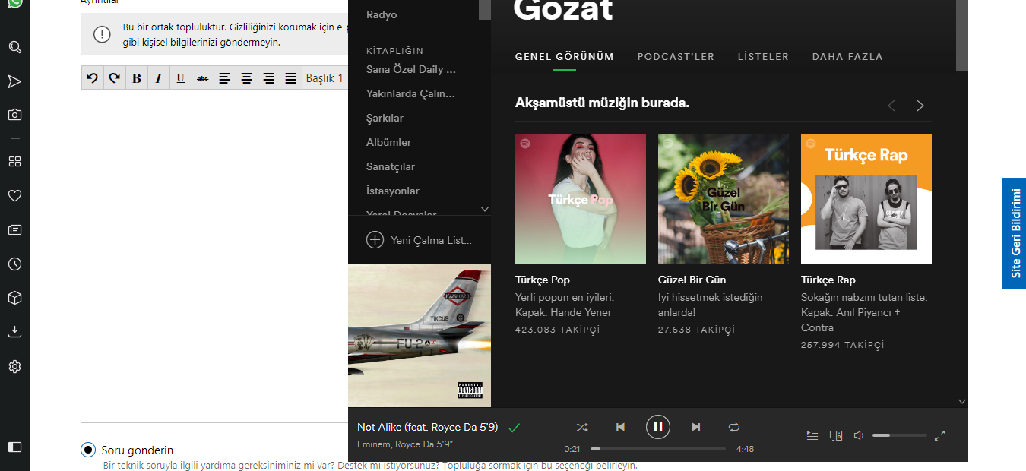The height and width of the screenshot is (471, 1026).
Task: Open the Güzel Bir Gün playlist cover
Action: click(724, 199)
